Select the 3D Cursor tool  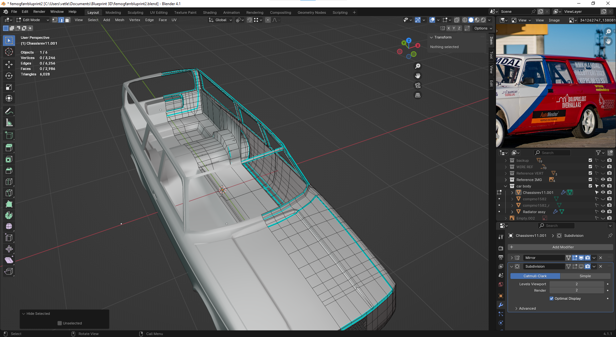pos(9,52)
